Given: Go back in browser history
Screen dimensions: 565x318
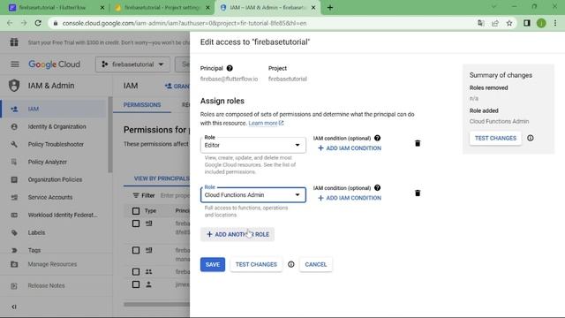Looking at the screenshot, I should pos(10,23).
